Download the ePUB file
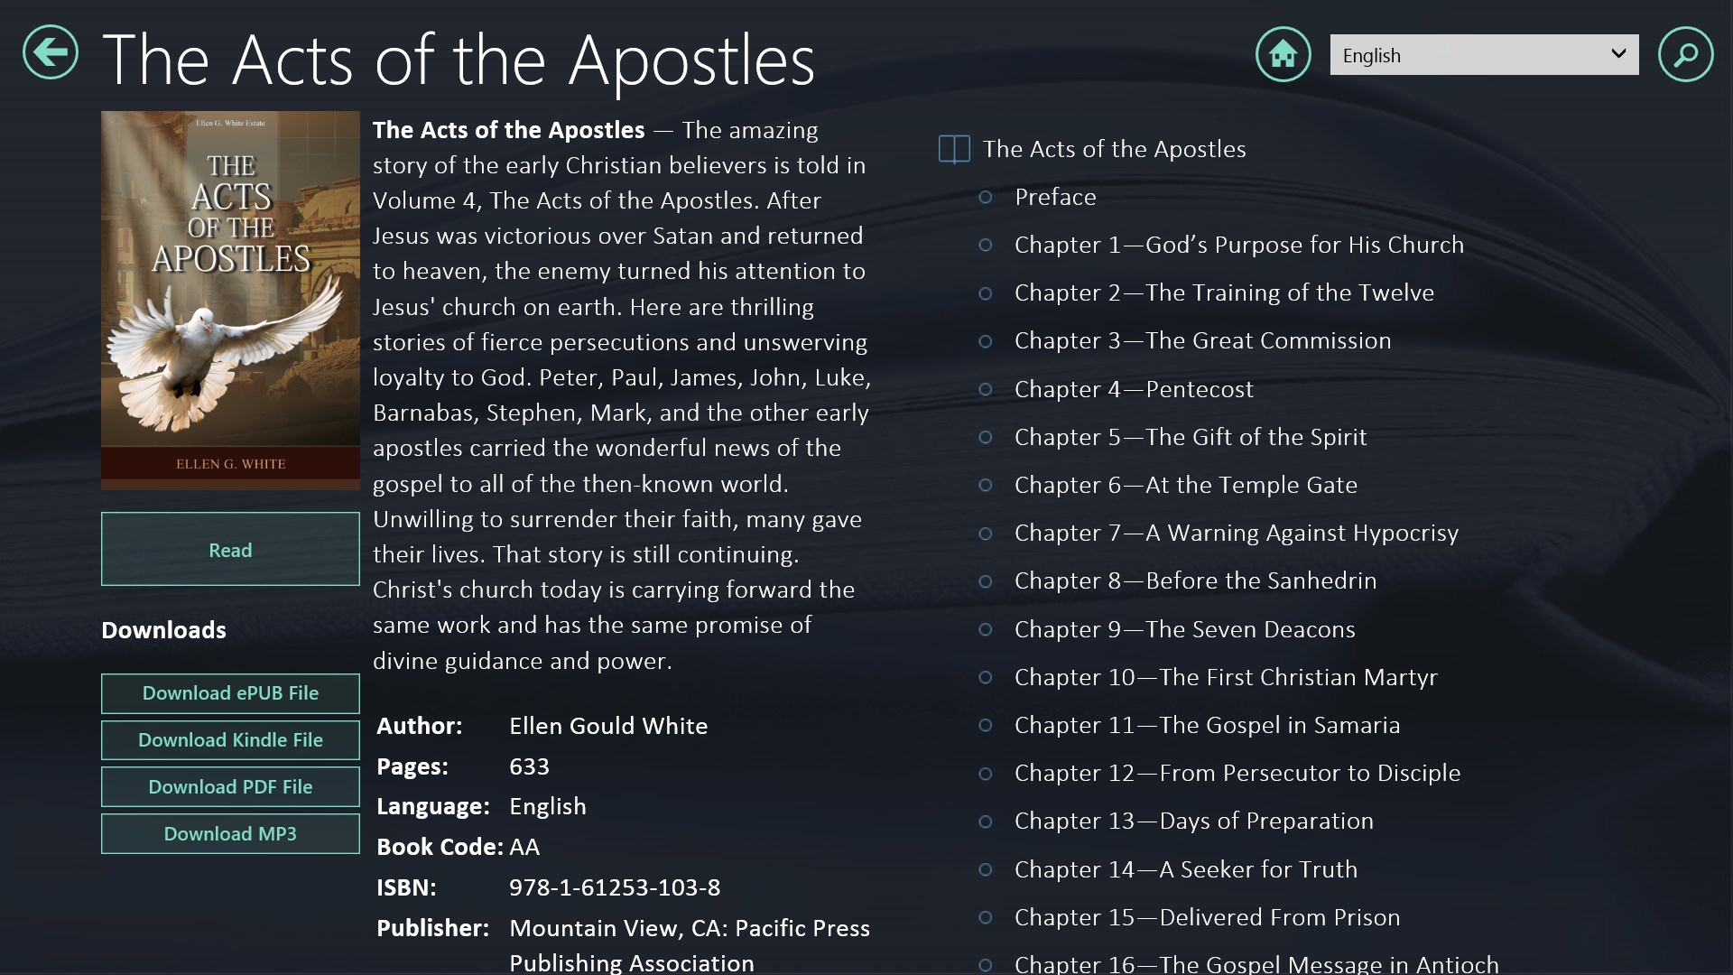 230,693
